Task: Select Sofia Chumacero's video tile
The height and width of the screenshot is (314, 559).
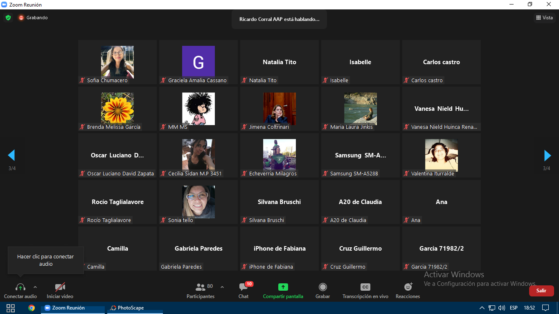Action: (x=117, y=62)
